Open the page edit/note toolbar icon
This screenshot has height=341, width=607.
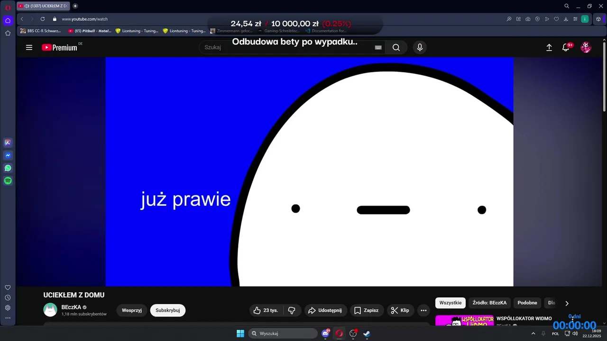click(x=518, y=19)
